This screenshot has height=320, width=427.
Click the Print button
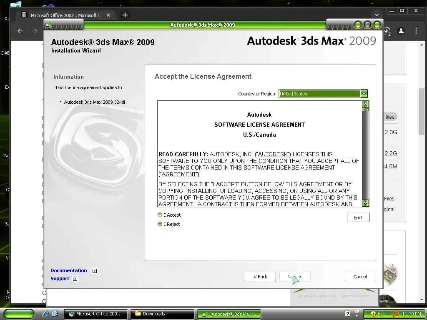click(x=358, y=217)
